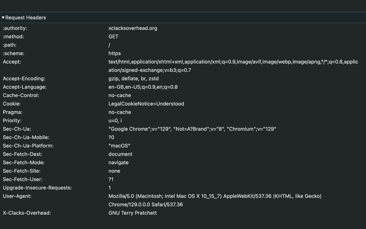Select the Accept-Encoding: header name
366x229 pixels.
(x=24, y=78)
